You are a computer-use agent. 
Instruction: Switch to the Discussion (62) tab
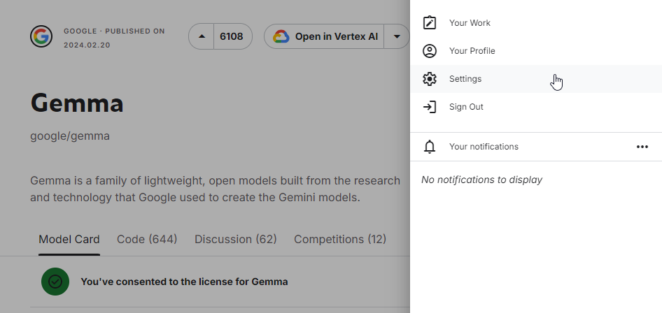point(236,239)
